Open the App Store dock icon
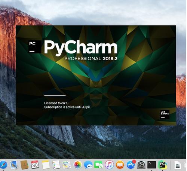Image resolution: width=187 pixels, height=171 pixels. pos(131,165)
